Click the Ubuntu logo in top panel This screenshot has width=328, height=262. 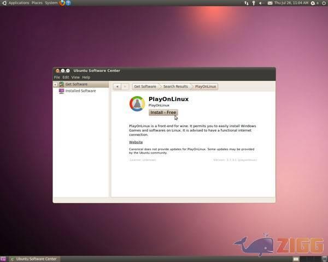[x=4, y=3]
